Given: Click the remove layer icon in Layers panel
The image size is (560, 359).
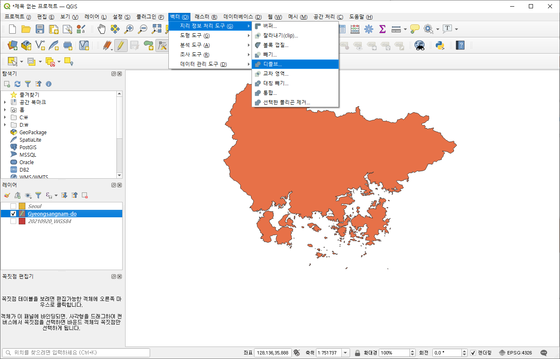Looking at the screenshot, I should 85,195.
